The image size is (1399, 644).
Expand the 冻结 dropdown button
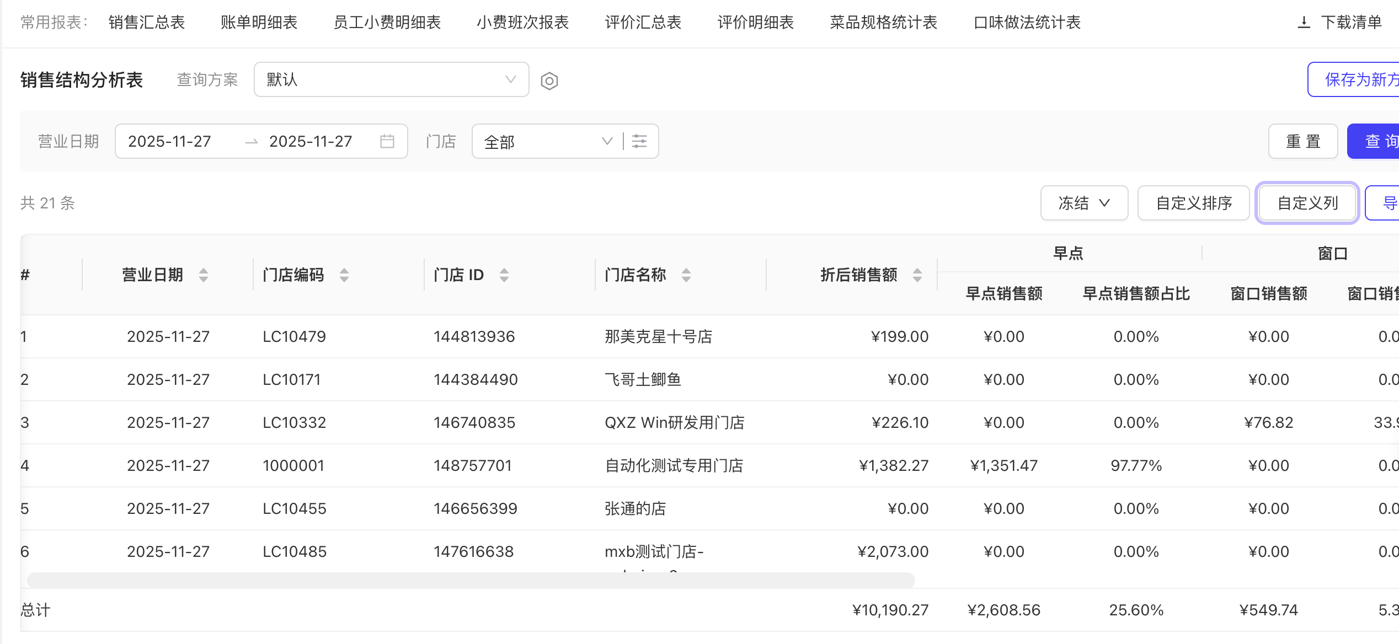point(1083,203)
